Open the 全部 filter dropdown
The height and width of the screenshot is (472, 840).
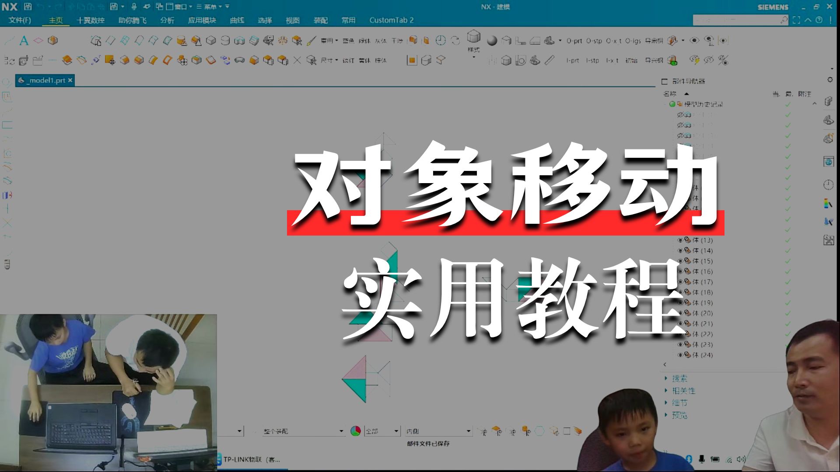381,430
